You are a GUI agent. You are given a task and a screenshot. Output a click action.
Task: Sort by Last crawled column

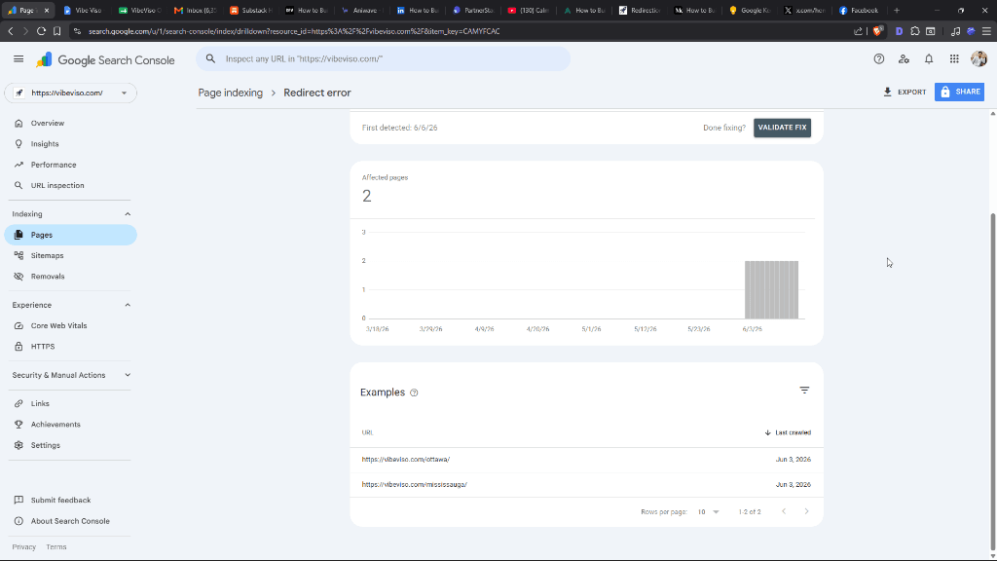(788, 432)
